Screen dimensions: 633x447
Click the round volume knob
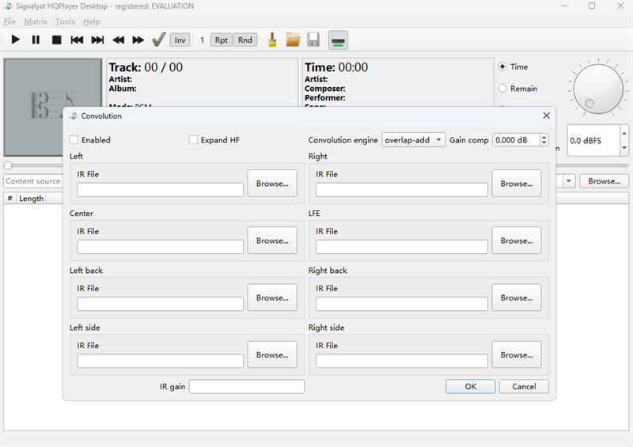[598, 86]
